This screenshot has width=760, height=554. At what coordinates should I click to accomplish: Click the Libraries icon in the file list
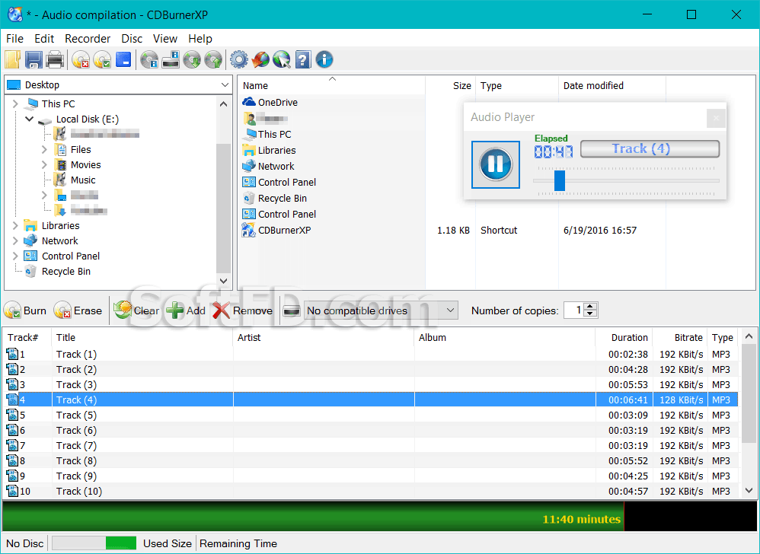click(249, 150)
